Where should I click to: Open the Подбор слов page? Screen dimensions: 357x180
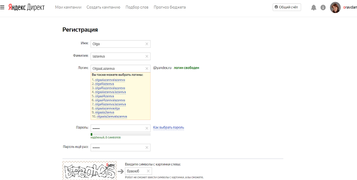point(137,8)
